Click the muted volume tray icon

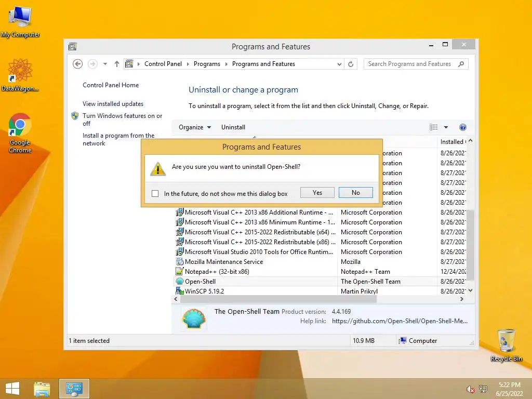coord(471,389)
